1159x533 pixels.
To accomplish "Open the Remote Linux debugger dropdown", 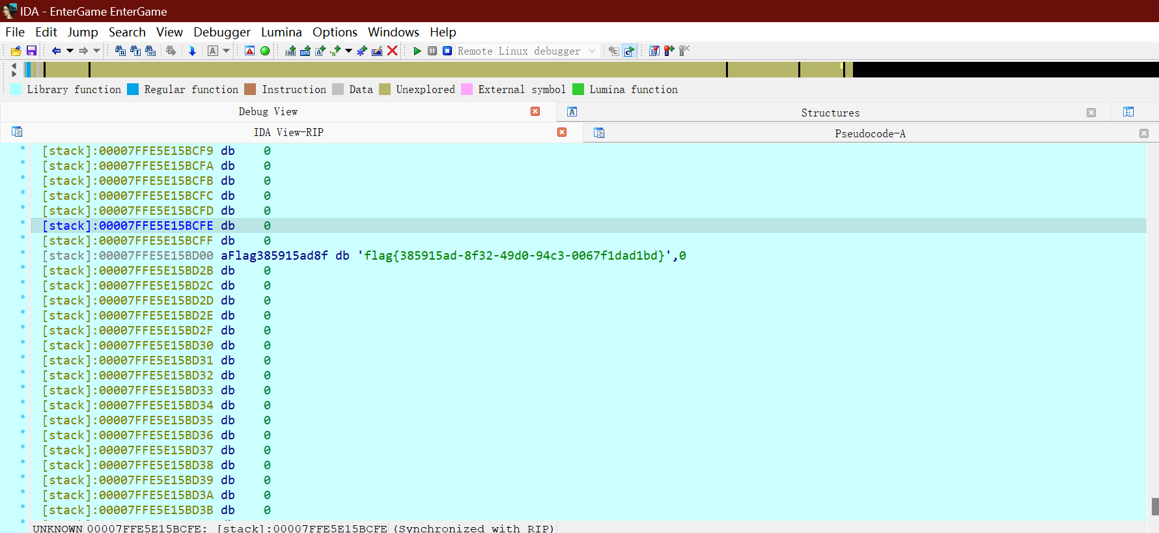I will pos(591,51).
